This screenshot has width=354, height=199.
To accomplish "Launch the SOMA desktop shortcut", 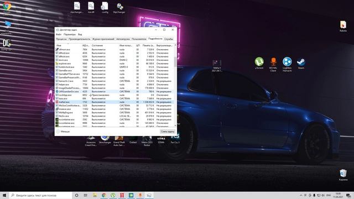I will 161,140.
